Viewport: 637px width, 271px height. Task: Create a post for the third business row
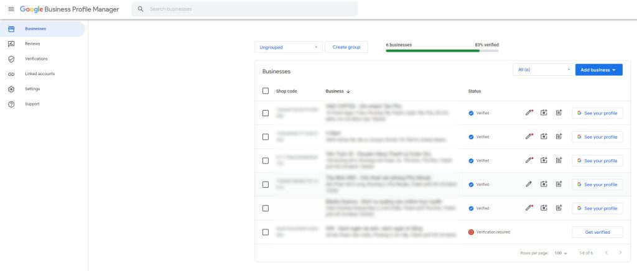(559, 160)
